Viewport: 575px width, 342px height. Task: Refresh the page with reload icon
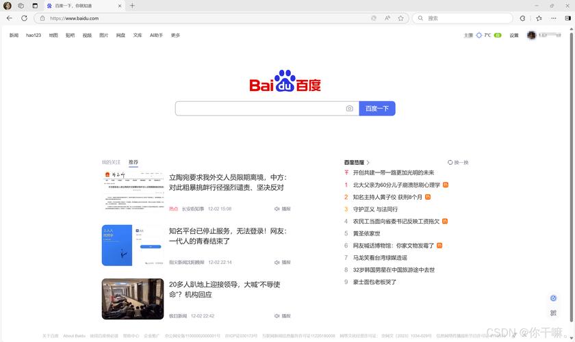click(x=24, y=18)
